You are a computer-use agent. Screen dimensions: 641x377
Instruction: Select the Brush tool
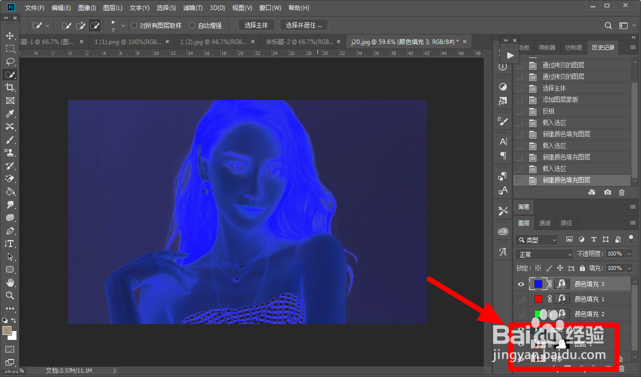10,139
